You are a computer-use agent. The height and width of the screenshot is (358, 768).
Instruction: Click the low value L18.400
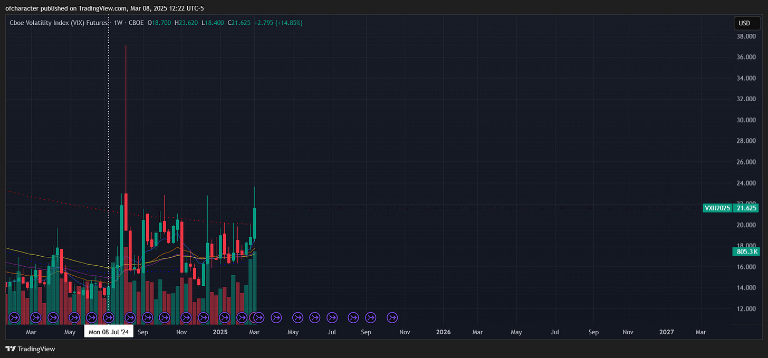(x=213, y=23)
